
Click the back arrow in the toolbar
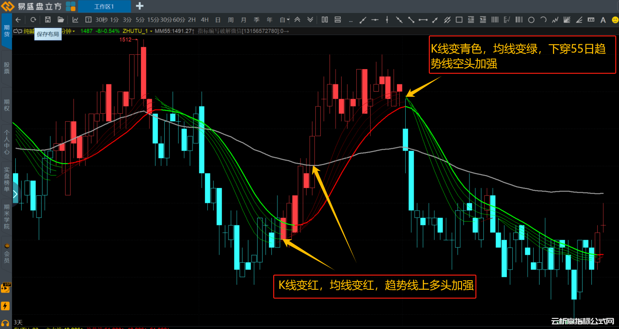18,20
